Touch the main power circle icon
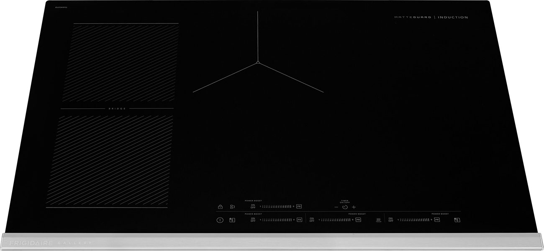 [220, 220]
